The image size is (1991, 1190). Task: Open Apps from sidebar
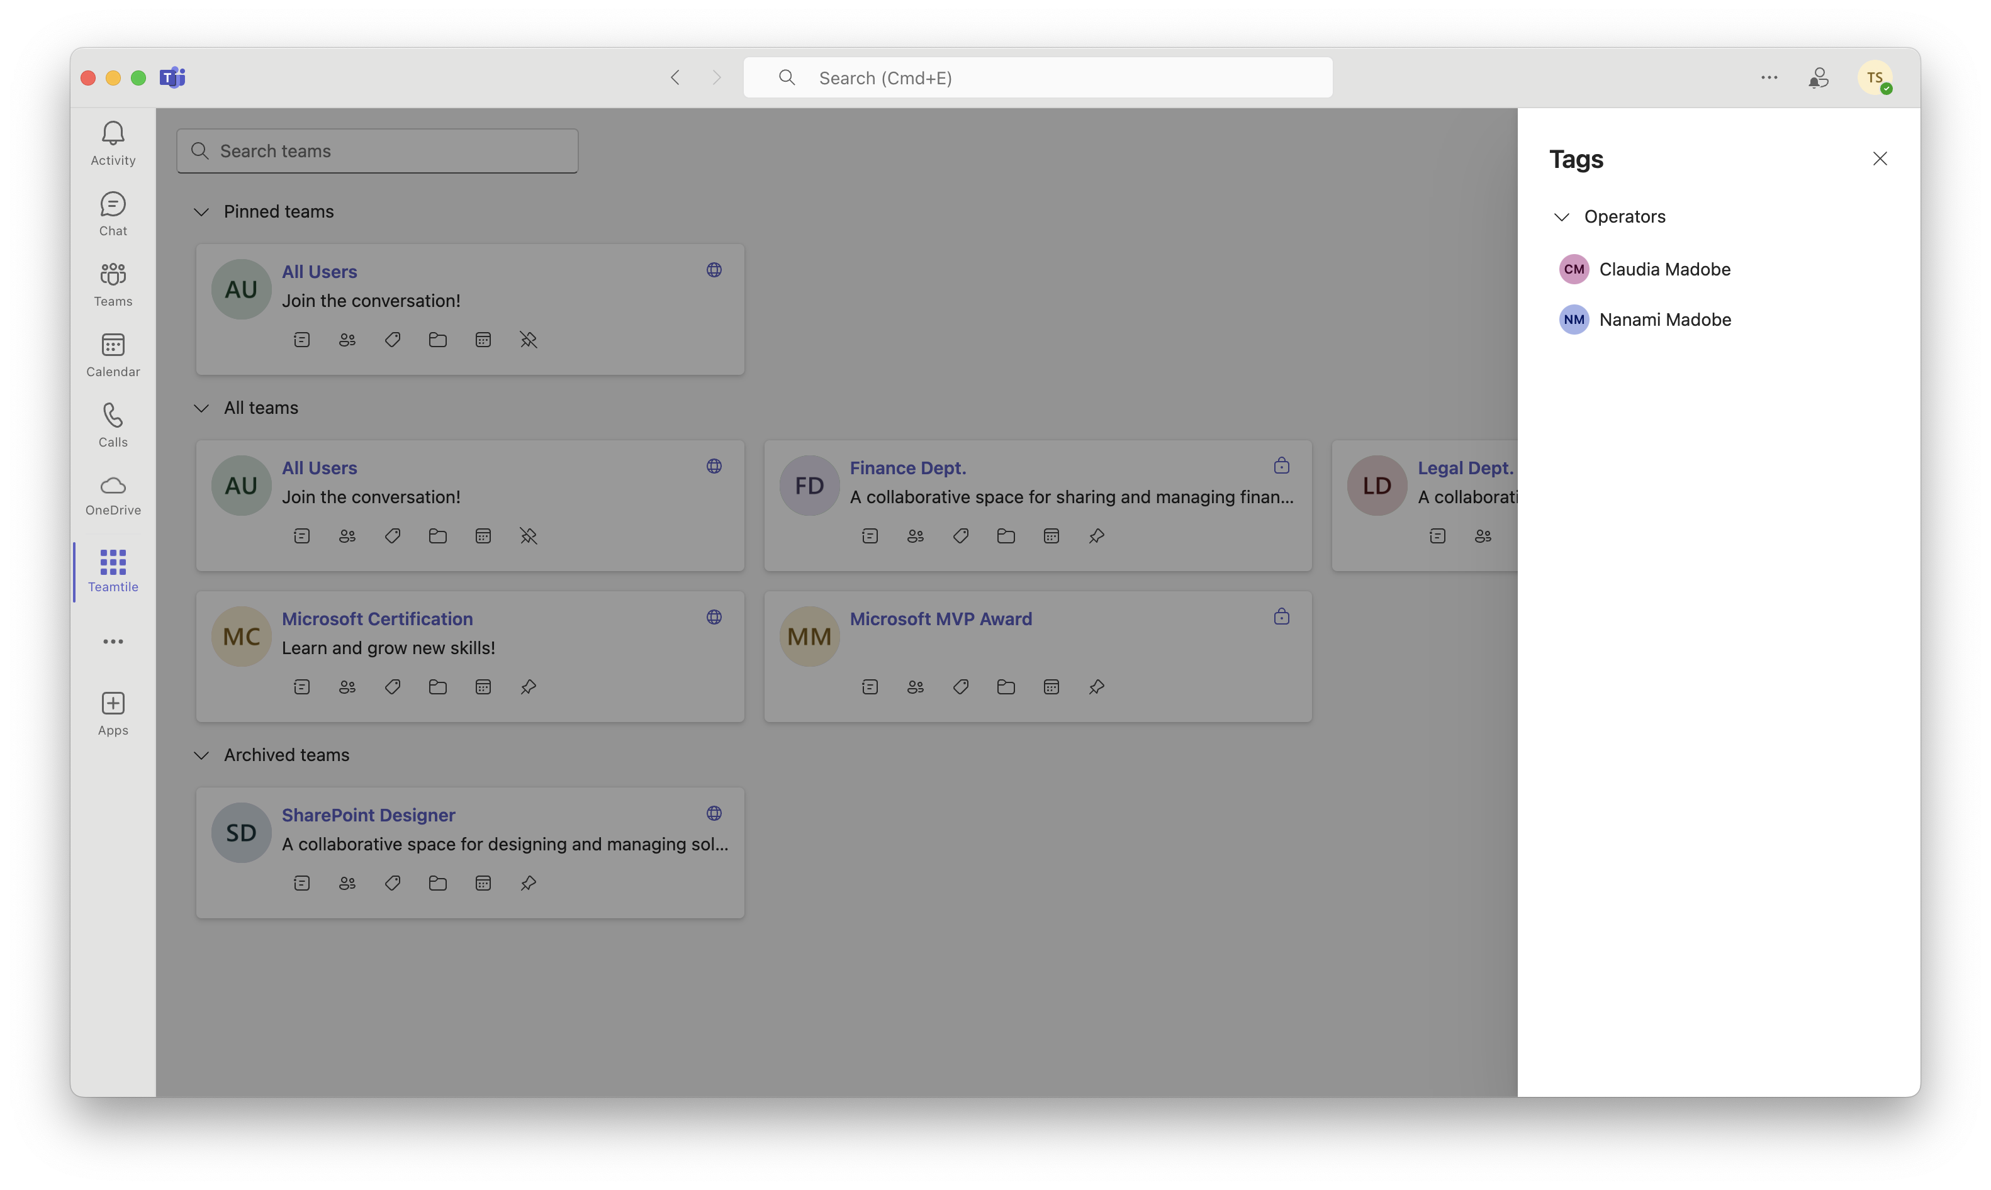112,713
